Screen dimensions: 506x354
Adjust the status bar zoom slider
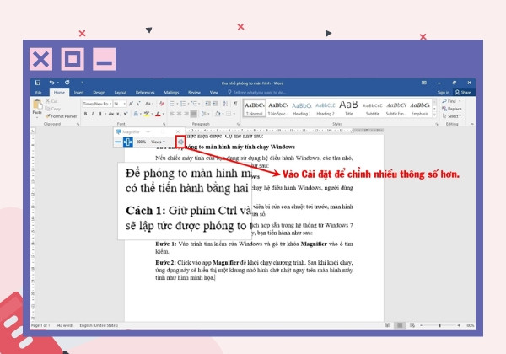pos(440,325)
